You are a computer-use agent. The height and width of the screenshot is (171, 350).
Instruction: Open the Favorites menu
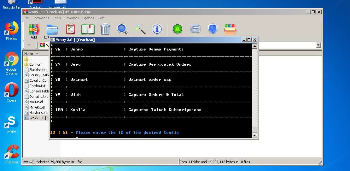(x=72, y=18)
